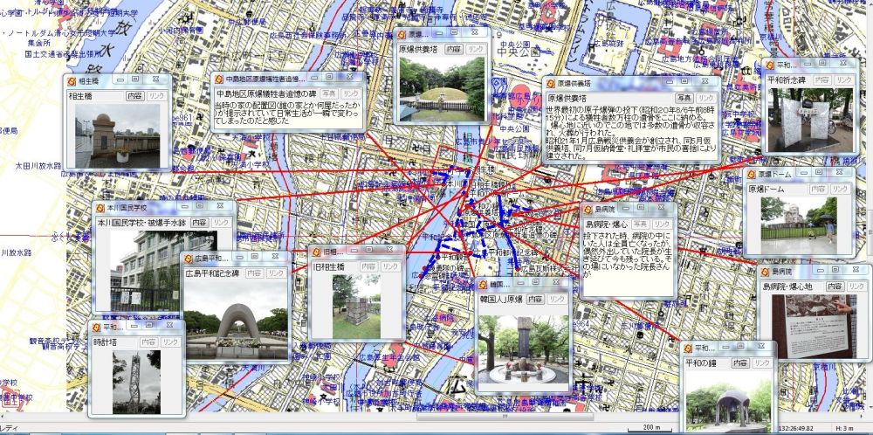
Task: Click the title icon of 平和の鐘 popup
Action: (x=688, y=349)
